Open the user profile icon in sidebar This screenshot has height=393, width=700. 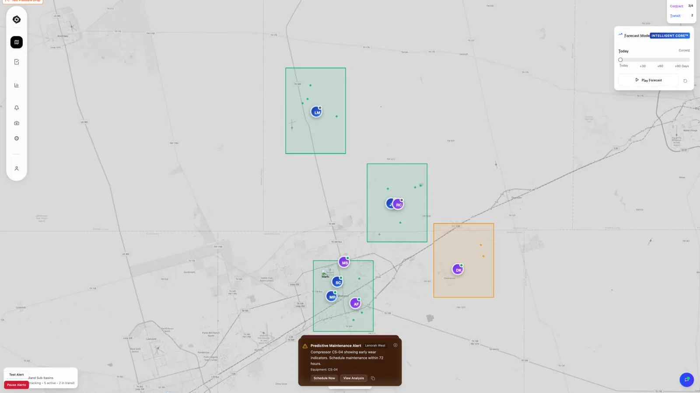click(x=17, y=169)
